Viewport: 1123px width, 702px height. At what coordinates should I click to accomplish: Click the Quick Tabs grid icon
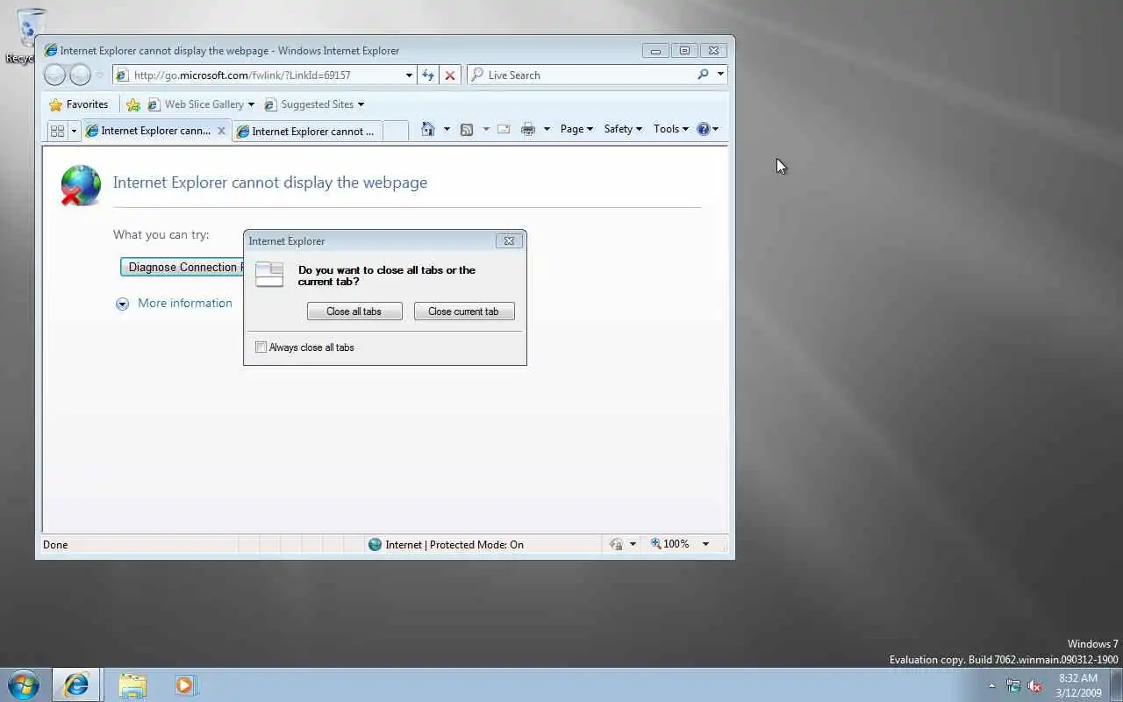click(x=58, y=131)
